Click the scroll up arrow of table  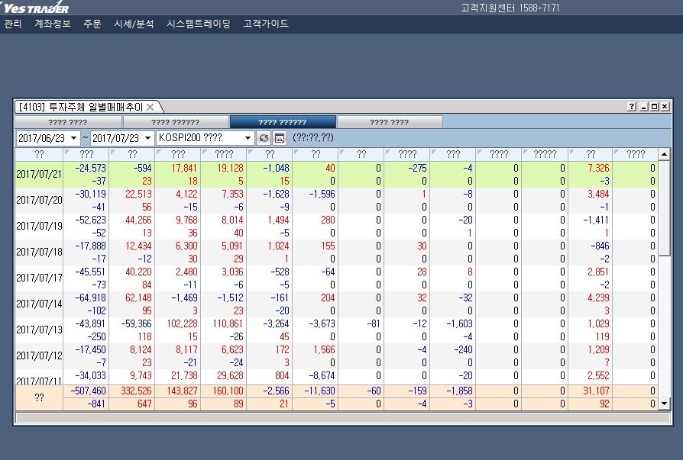tap(664, 155)
